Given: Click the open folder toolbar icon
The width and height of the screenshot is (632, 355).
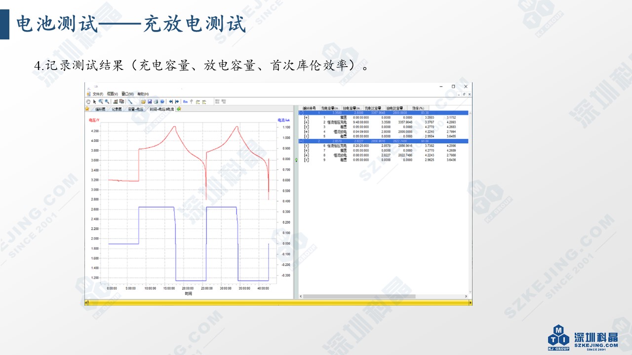Looking at the screenshot, I should [143, 102].
